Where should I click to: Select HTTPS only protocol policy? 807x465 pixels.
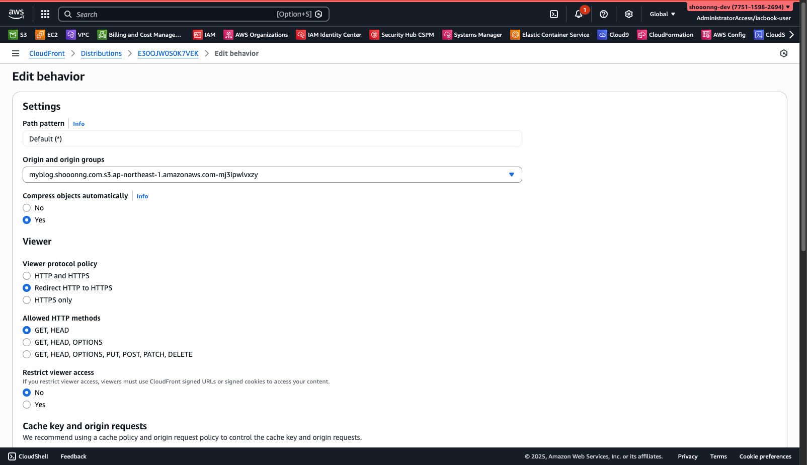[27, 300]
